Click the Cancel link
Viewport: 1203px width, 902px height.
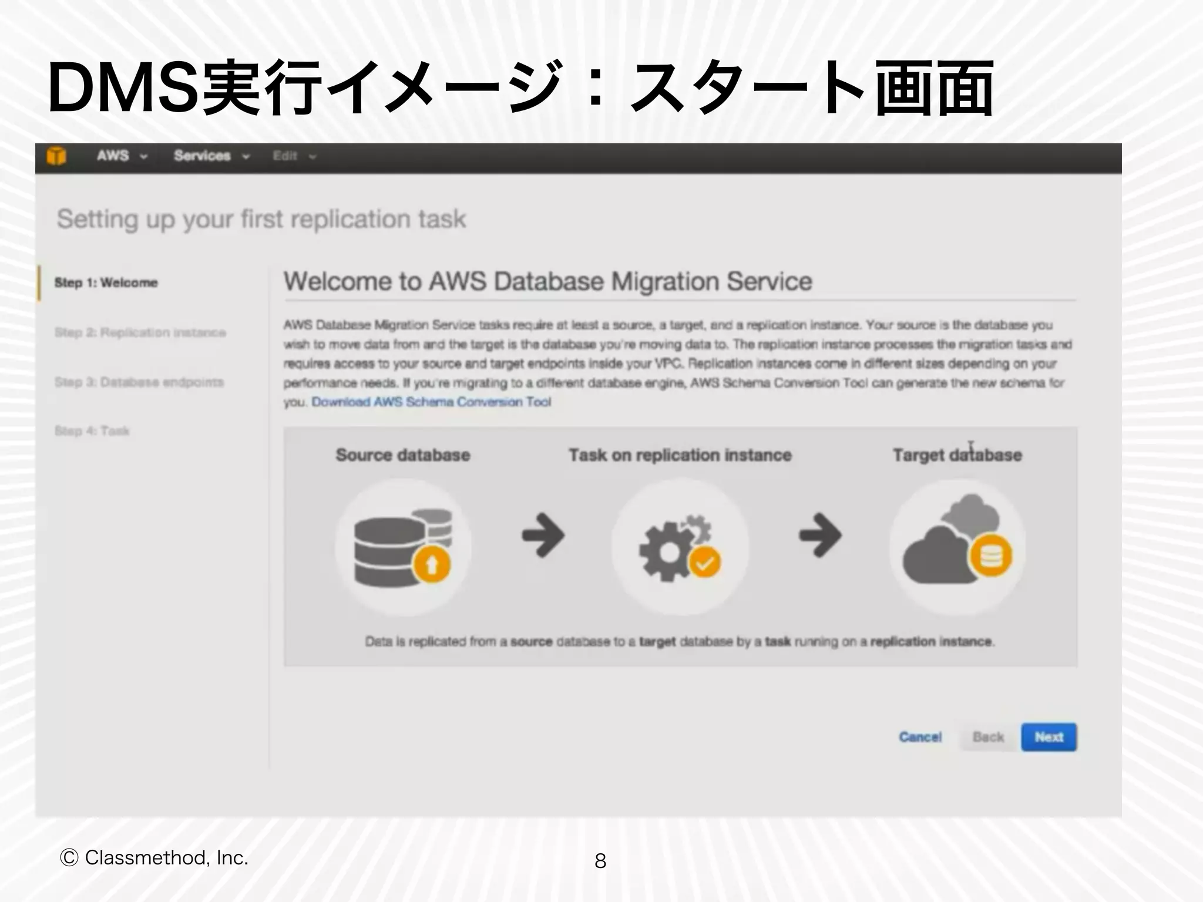tap(920, 737)
